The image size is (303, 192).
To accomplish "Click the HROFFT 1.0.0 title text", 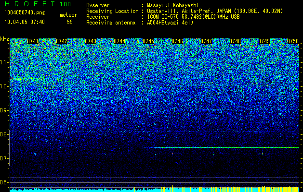I will 38,4.
